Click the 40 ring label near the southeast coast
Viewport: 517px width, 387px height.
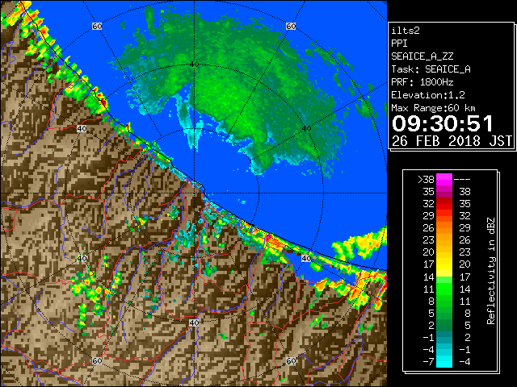(x=306, y=258)
